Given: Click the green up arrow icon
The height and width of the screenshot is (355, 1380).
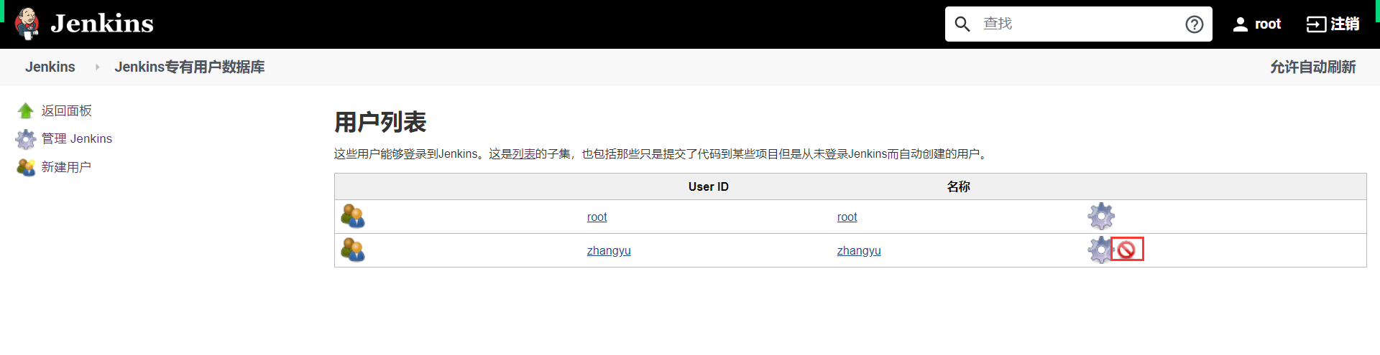Looking at the screenshot, I should pyautogui.click(x=26, y=110).
